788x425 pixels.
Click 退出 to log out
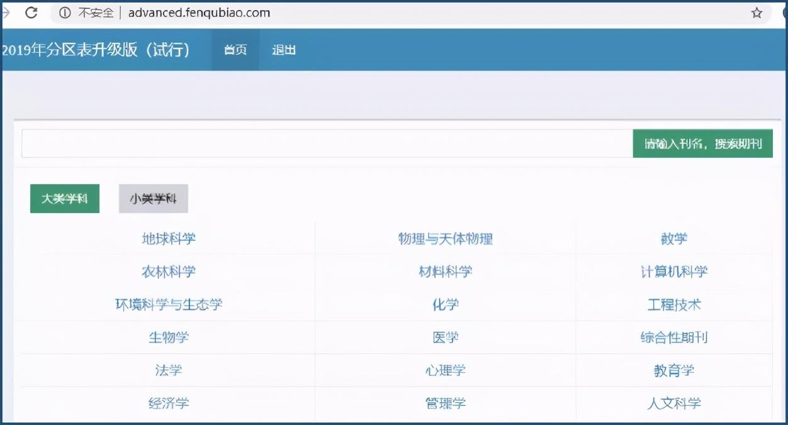pyautogui.click(x=283, y=50)
